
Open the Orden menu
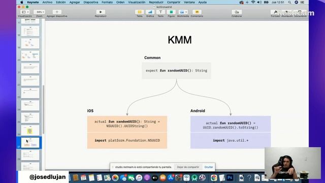(120, 2)
